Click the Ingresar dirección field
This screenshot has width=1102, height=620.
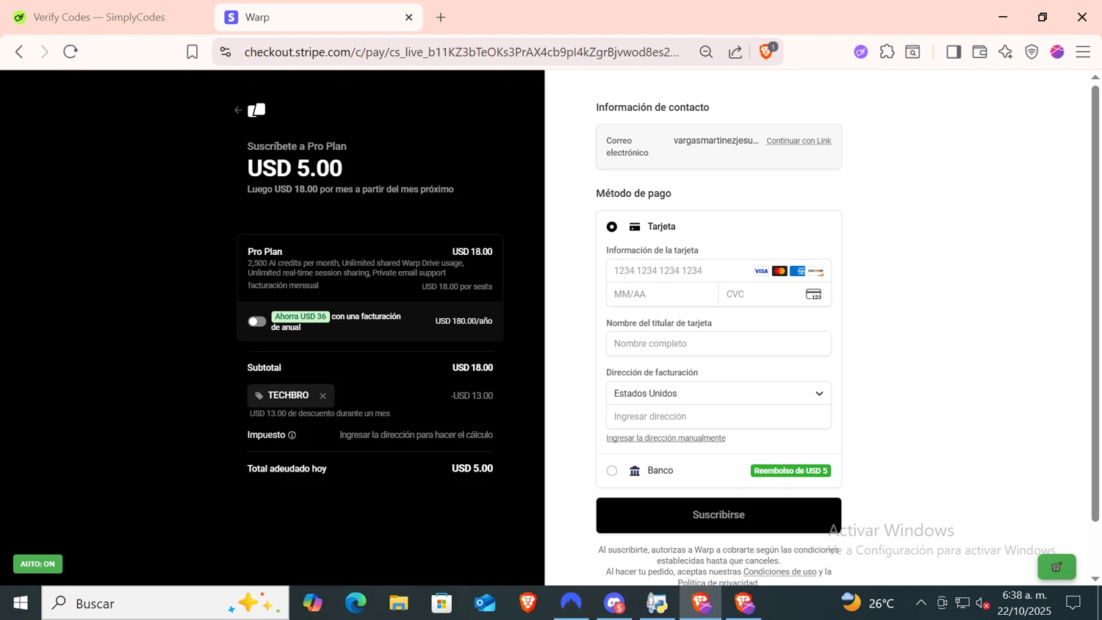719,417
